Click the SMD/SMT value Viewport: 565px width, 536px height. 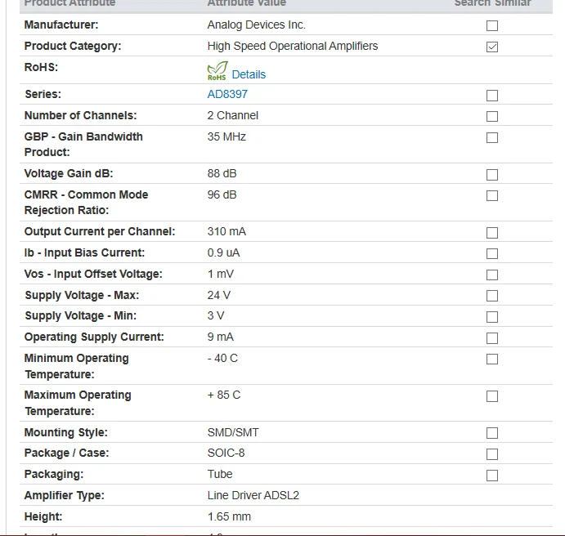[x=233, y=432]
